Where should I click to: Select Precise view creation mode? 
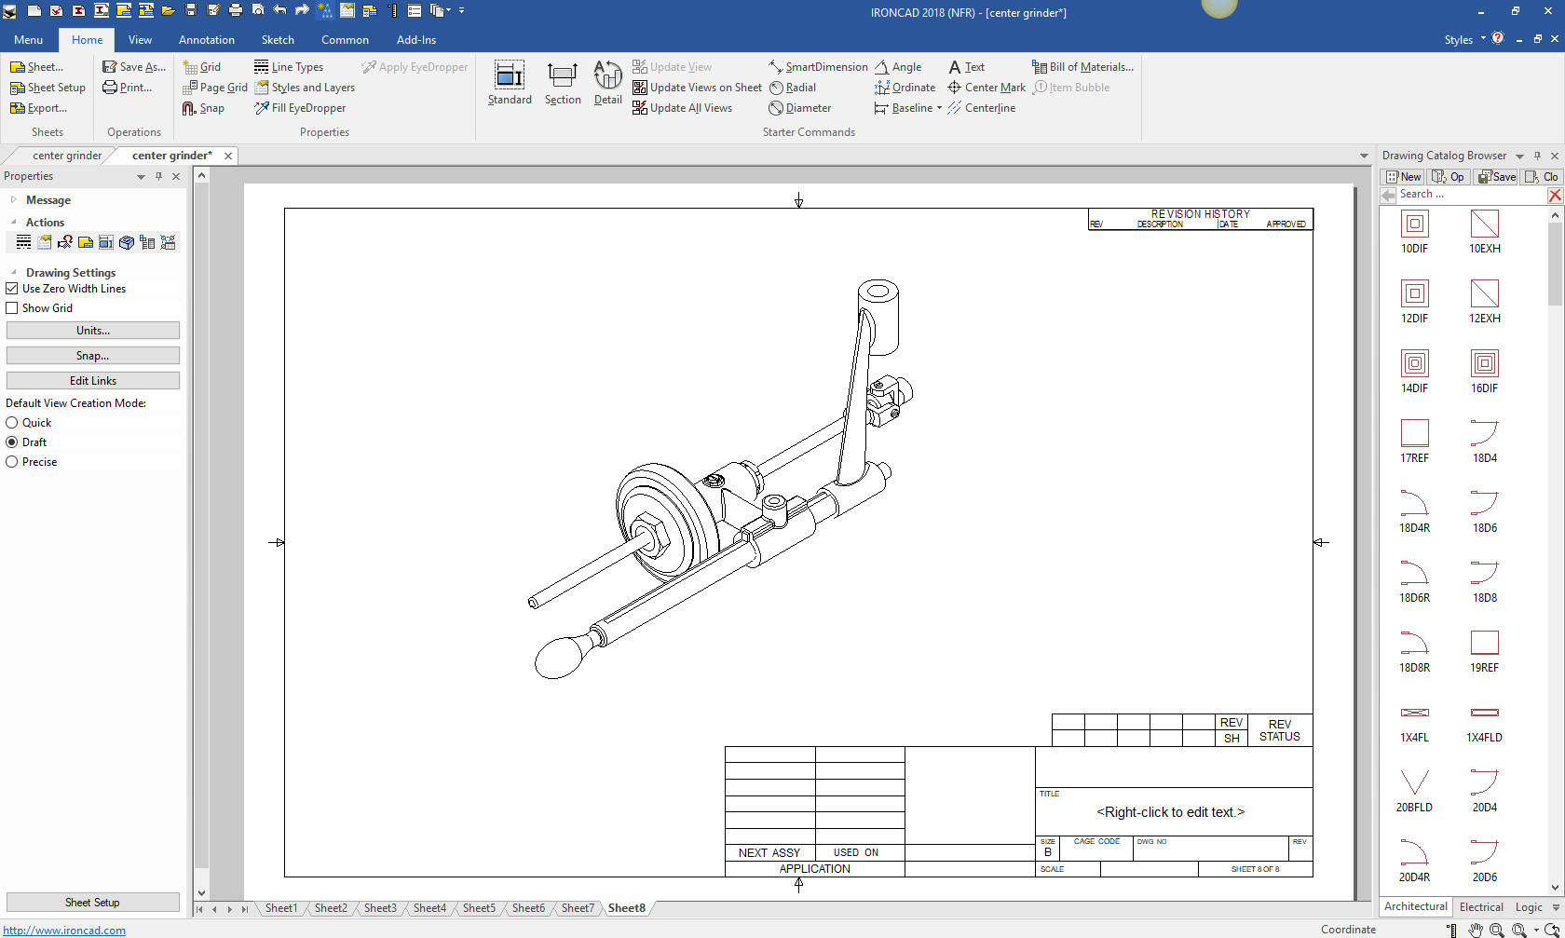[12, 462]
